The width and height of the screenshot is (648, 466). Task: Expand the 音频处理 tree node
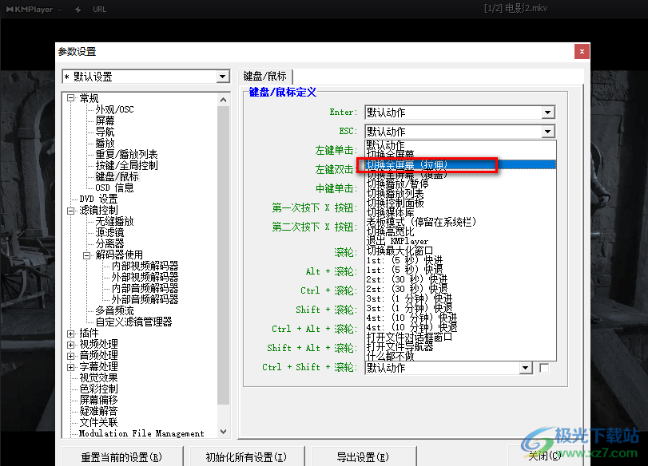click(70, 356)
